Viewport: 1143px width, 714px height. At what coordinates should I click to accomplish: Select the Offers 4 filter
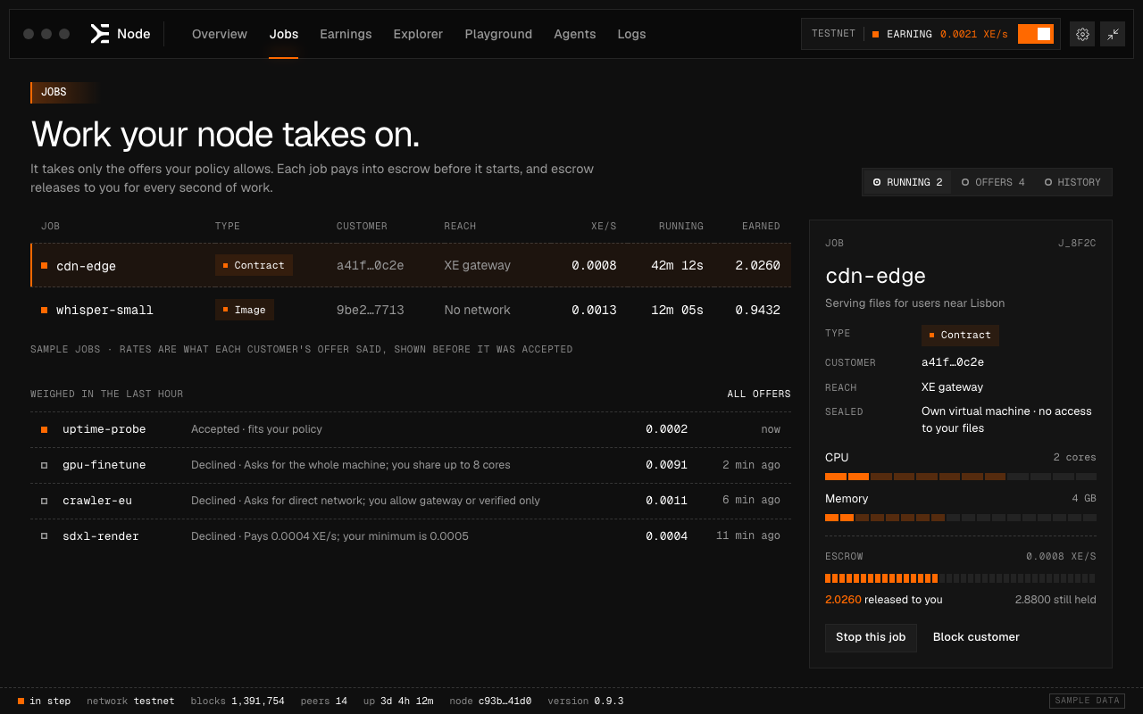click(x=993, y=182)
